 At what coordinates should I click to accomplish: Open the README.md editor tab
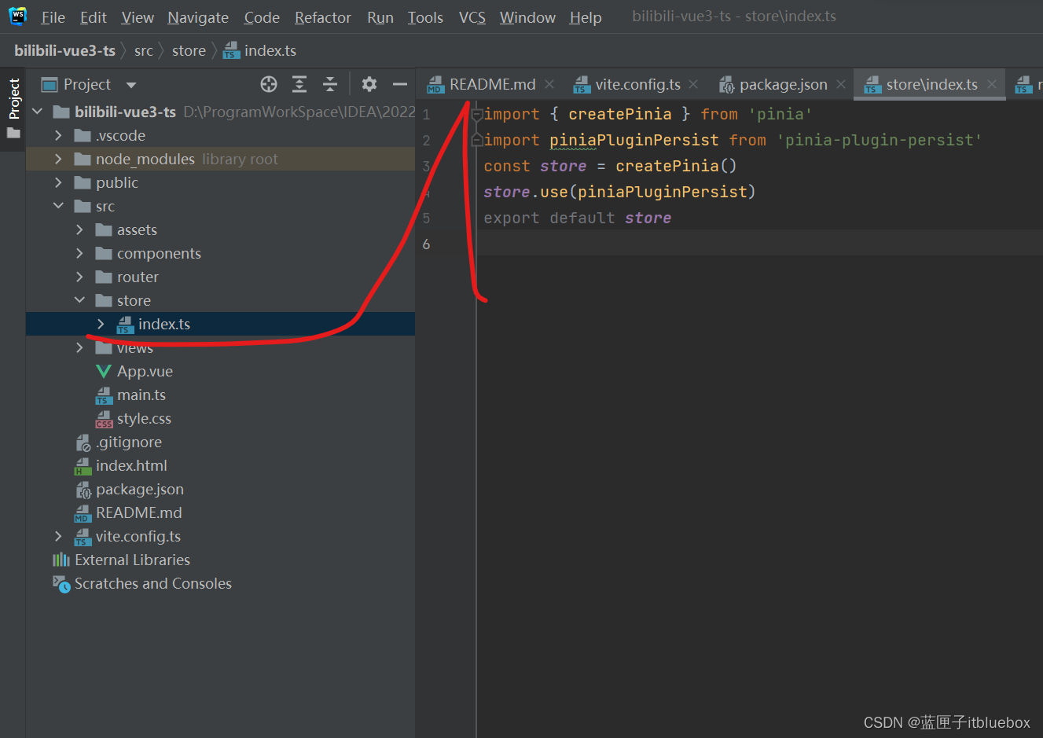pyautogui.click(x=491, y=84)
